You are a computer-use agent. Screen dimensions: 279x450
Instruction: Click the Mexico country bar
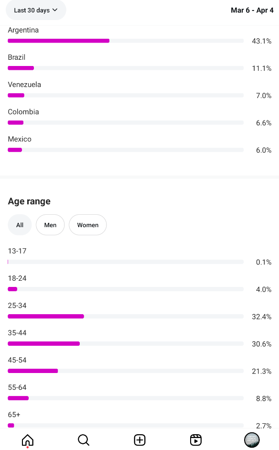click(126, 150)
